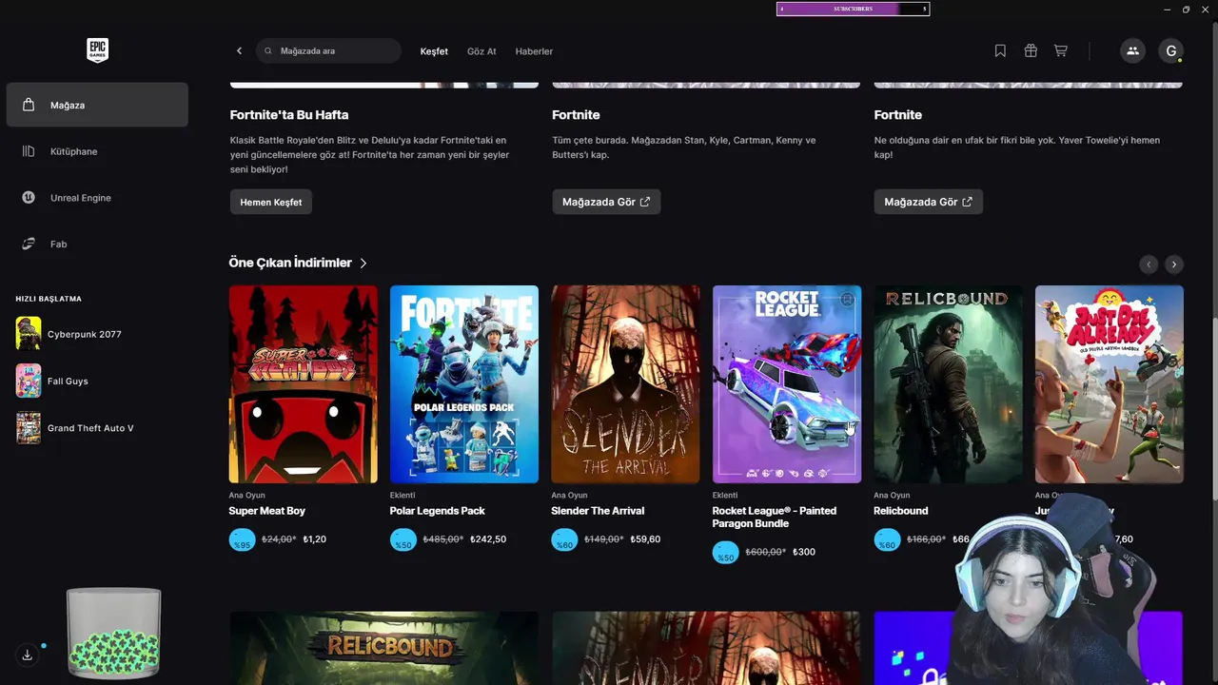1218x685 pixels.
Task: Click the Epic Games logo
Action: 97,50
